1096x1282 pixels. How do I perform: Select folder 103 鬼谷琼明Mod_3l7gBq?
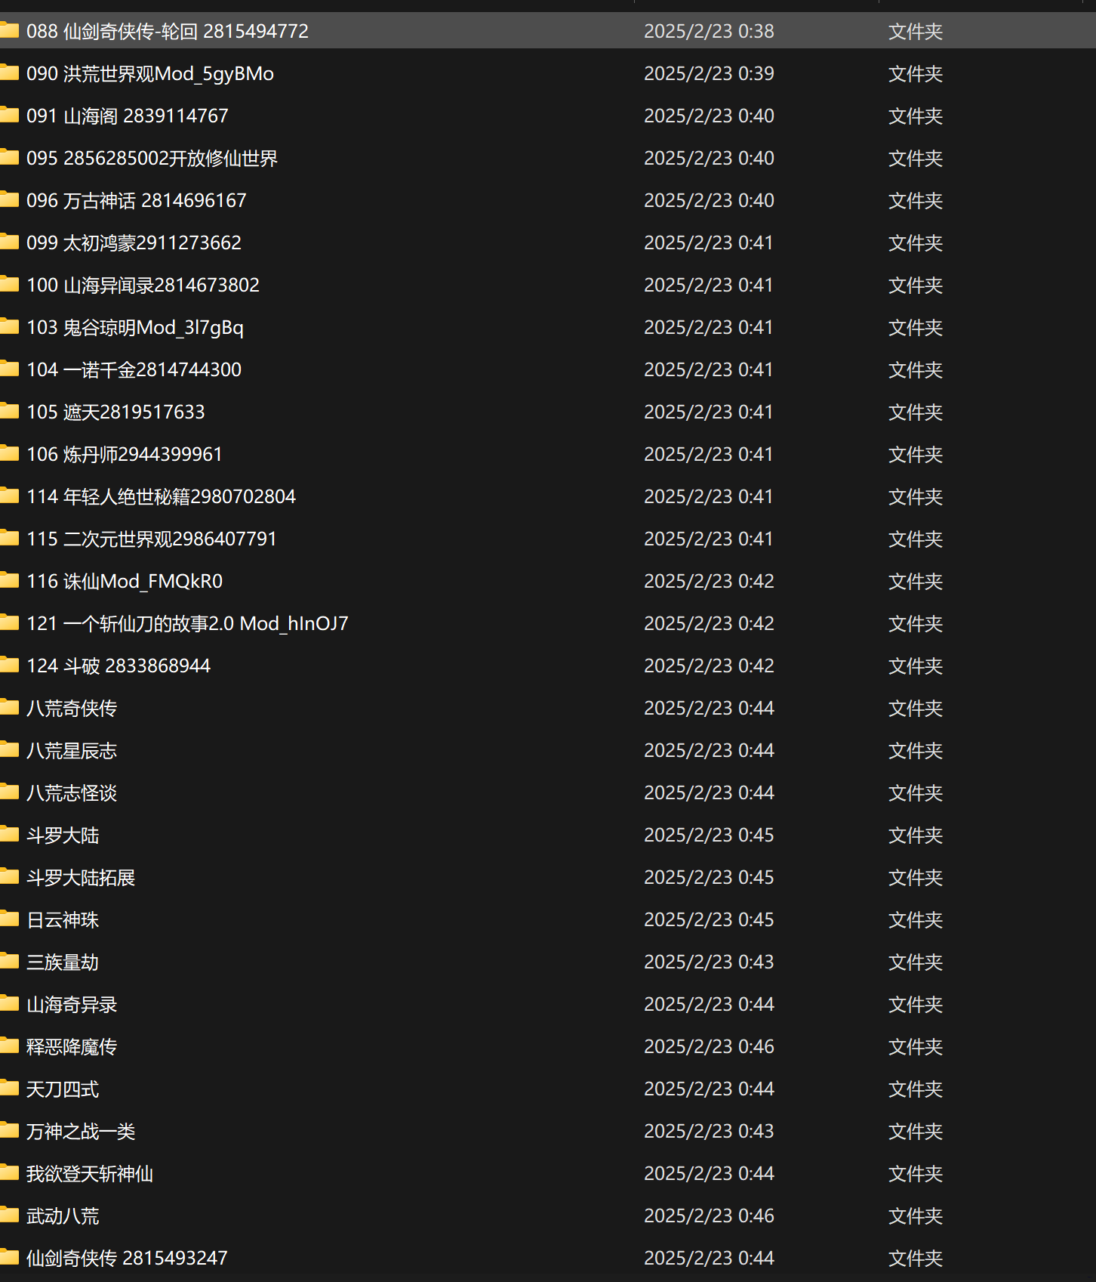134,327
